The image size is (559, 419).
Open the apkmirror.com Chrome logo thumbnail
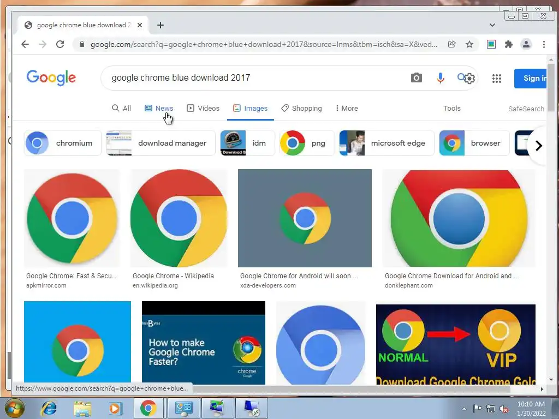point(72,218)
